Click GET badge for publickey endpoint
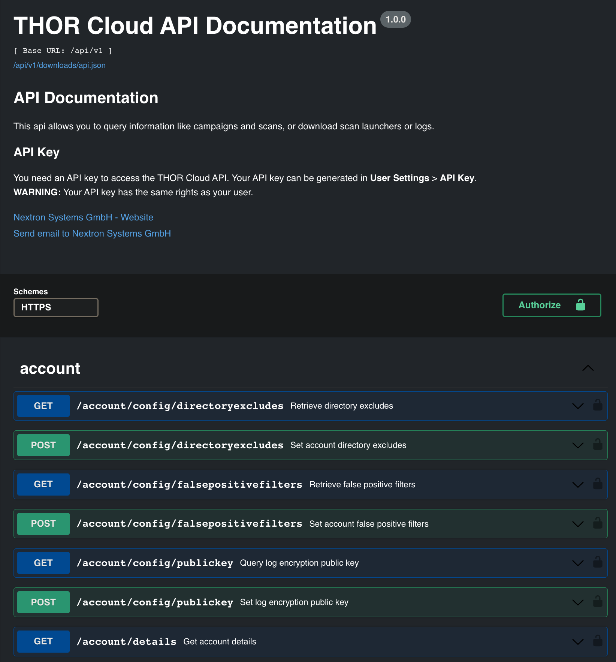 coord(43,563)
